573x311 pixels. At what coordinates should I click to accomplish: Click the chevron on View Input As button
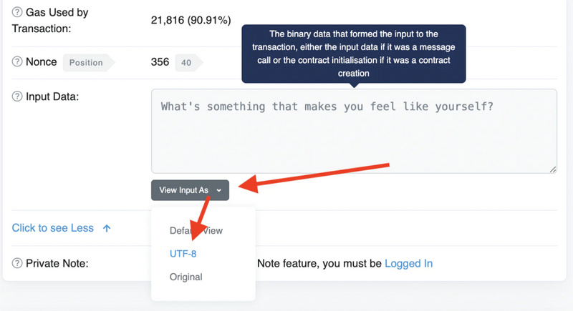point(218,191)
